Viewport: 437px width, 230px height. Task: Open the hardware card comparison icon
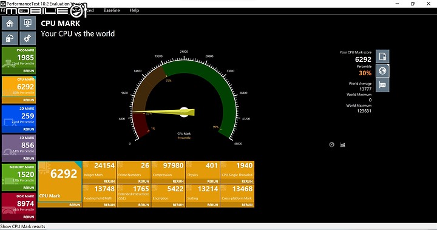(x=382, y=85)
